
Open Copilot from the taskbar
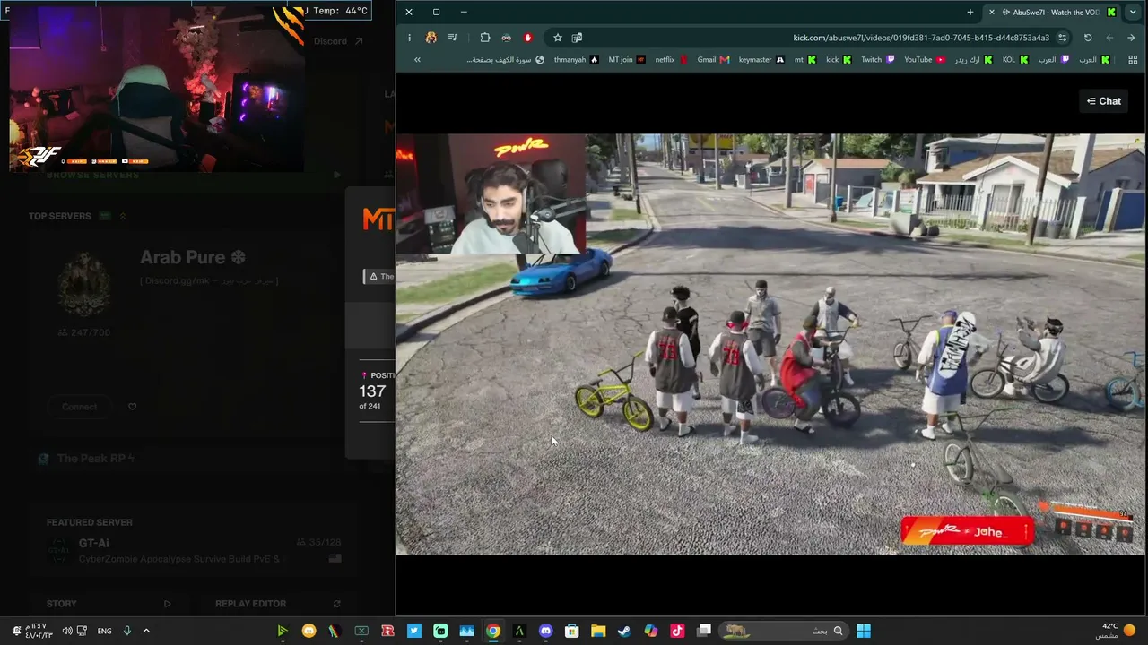point(650,631)
